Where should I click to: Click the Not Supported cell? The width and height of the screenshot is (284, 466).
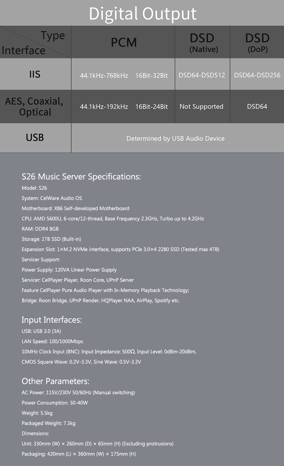point(201,107)
